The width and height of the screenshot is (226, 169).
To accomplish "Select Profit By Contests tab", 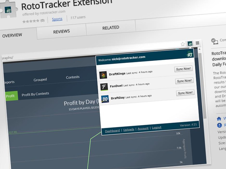I will point(35,94).
